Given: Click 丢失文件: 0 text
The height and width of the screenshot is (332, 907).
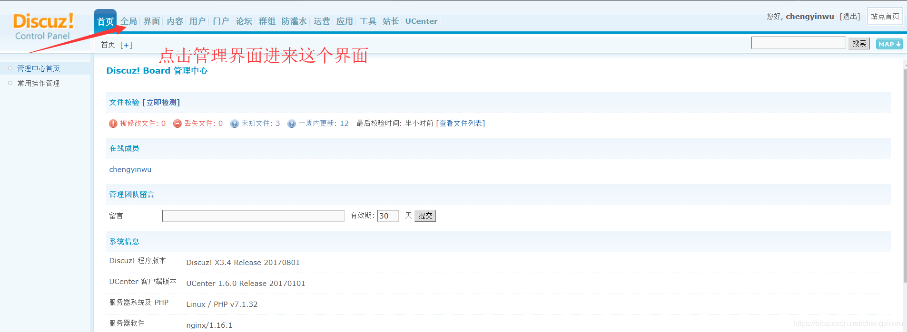Looking at the screenshot, I should 203,123.
